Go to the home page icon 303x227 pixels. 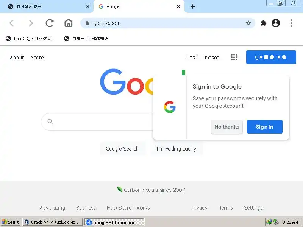pos(69,23)
